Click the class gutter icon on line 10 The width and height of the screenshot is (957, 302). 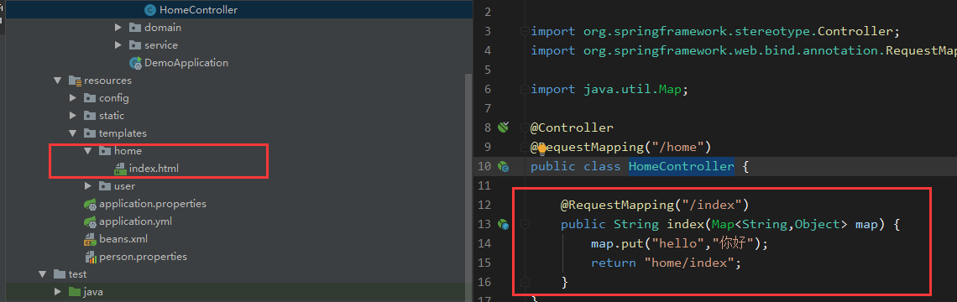pyautogui.click(x=503, y=166)
